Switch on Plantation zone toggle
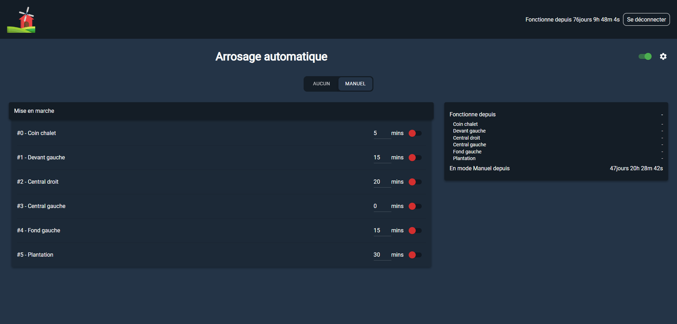 tap(415, 255)
